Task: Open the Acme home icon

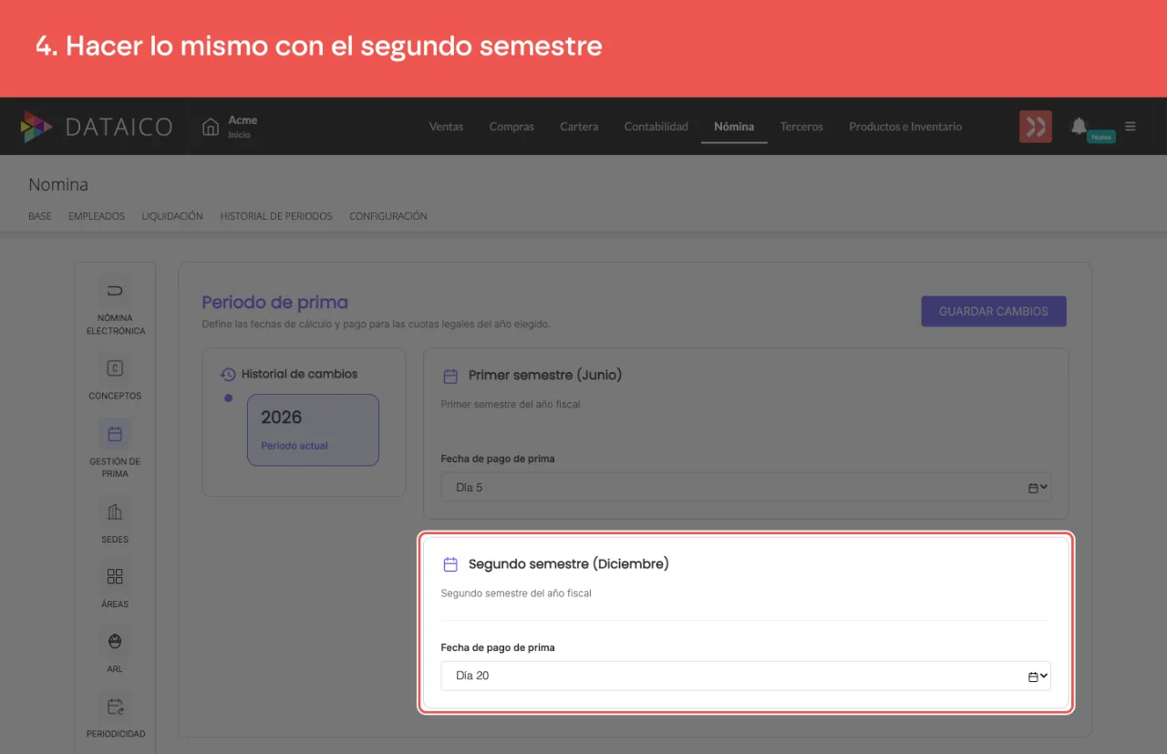Action: point(211,127)
